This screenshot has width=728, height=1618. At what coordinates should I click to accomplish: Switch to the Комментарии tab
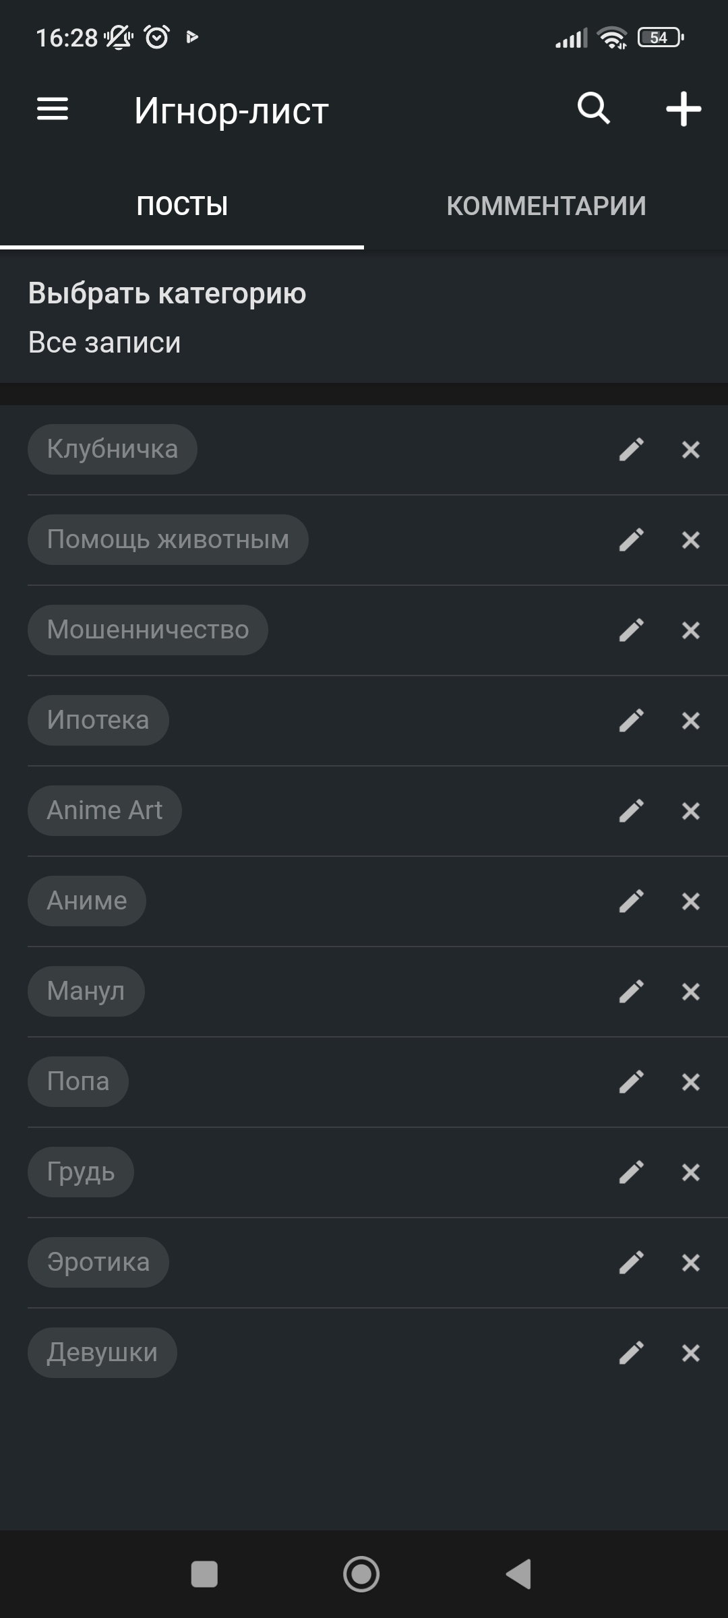(x=546, y=206)
